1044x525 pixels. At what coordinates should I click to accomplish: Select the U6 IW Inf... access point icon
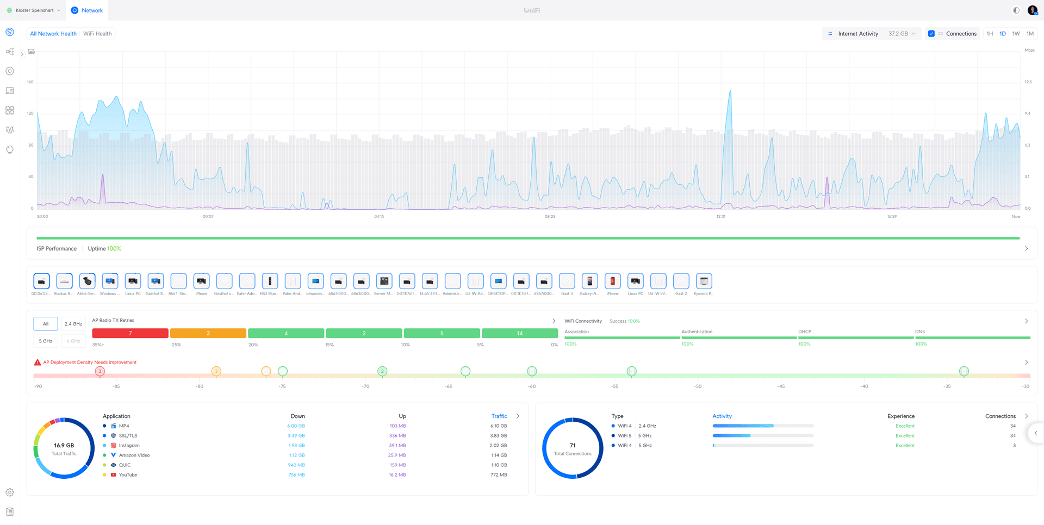(658, 281)
